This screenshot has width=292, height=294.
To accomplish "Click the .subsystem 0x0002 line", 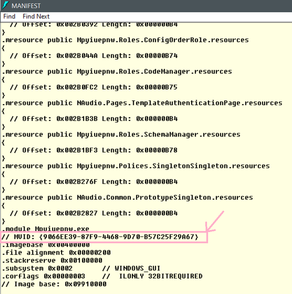I will click(37, 268).
